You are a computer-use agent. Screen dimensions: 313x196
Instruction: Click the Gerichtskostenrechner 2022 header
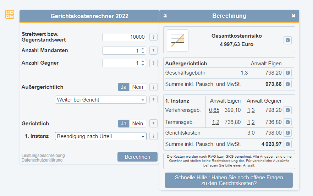point(89,16)
